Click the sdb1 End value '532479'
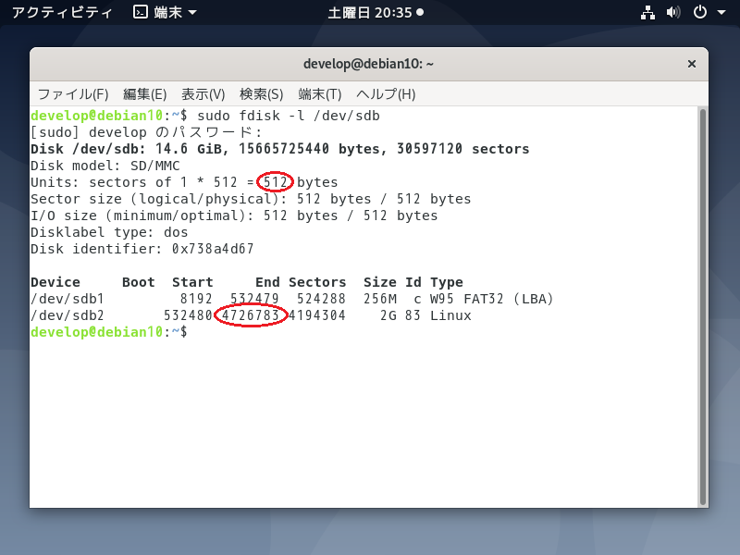740x555 pixels. pos(255,299)
